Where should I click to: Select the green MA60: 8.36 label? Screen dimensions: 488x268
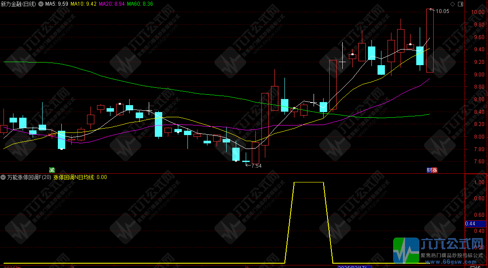(140, 4)
